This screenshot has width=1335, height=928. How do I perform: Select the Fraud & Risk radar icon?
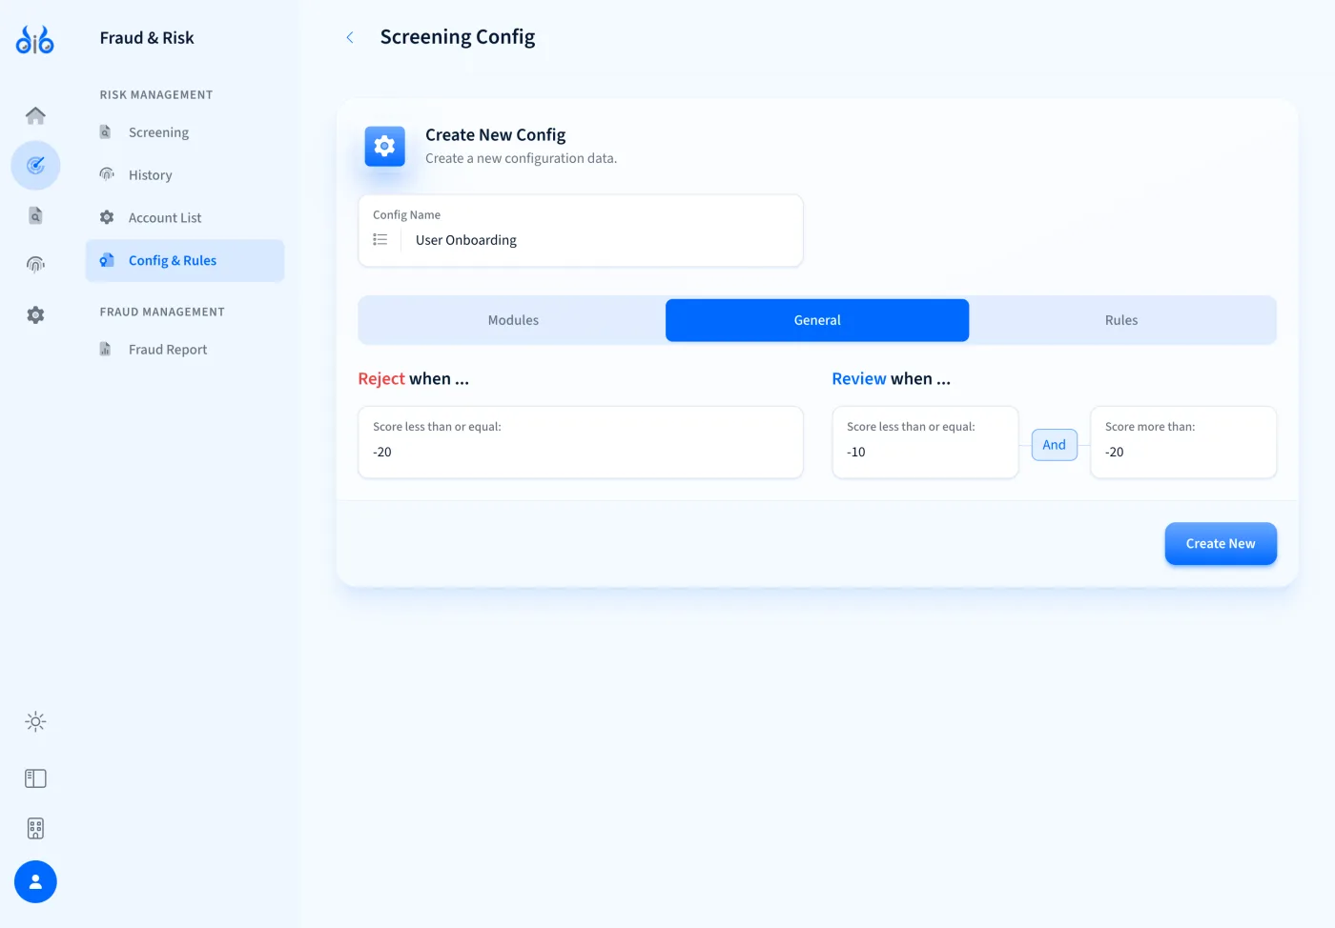pos(35,166)
